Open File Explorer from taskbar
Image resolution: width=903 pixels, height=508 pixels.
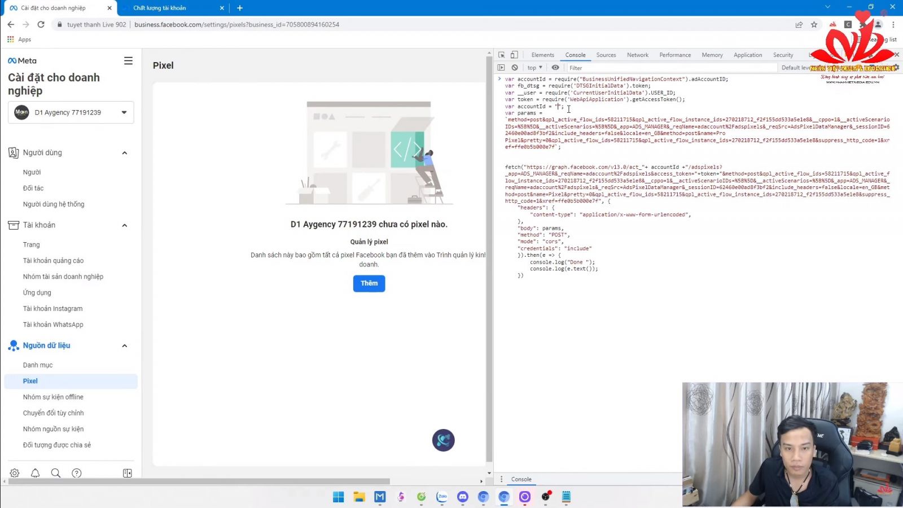(x=359, y=497)
